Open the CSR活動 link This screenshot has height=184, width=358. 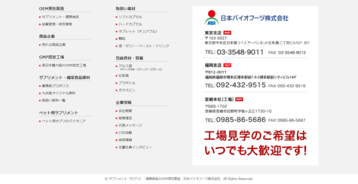click(x=125, y=133)
